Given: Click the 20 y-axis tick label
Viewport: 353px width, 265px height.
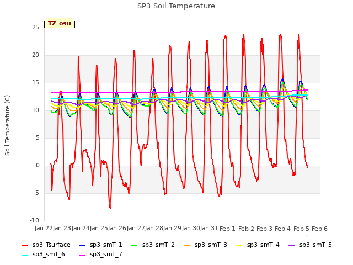Looking at the screenshot, I should [35, 55].
